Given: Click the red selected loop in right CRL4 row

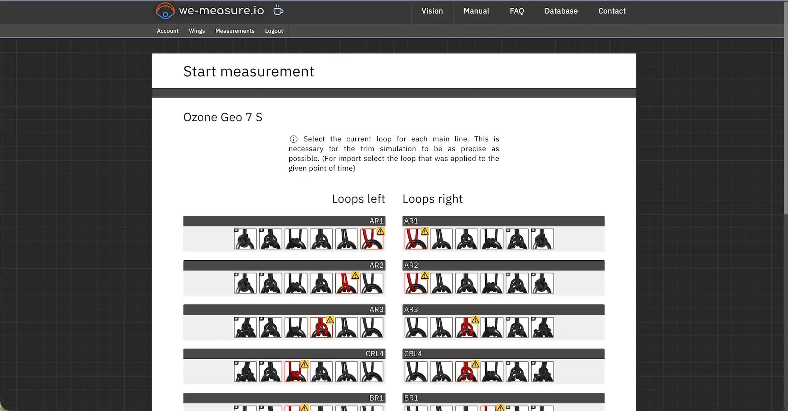Looking at the screenshot, I should point(467,372).
